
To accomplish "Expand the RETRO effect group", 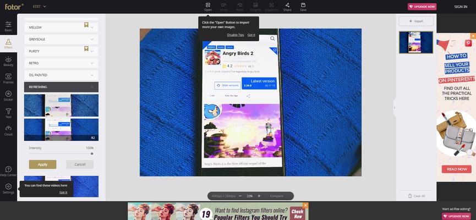I will point(61,63).
